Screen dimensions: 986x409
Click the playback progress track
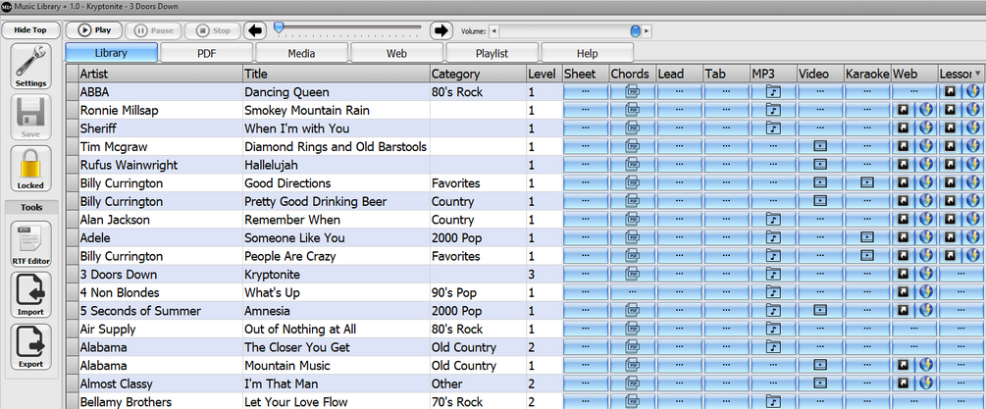(347, 27)
